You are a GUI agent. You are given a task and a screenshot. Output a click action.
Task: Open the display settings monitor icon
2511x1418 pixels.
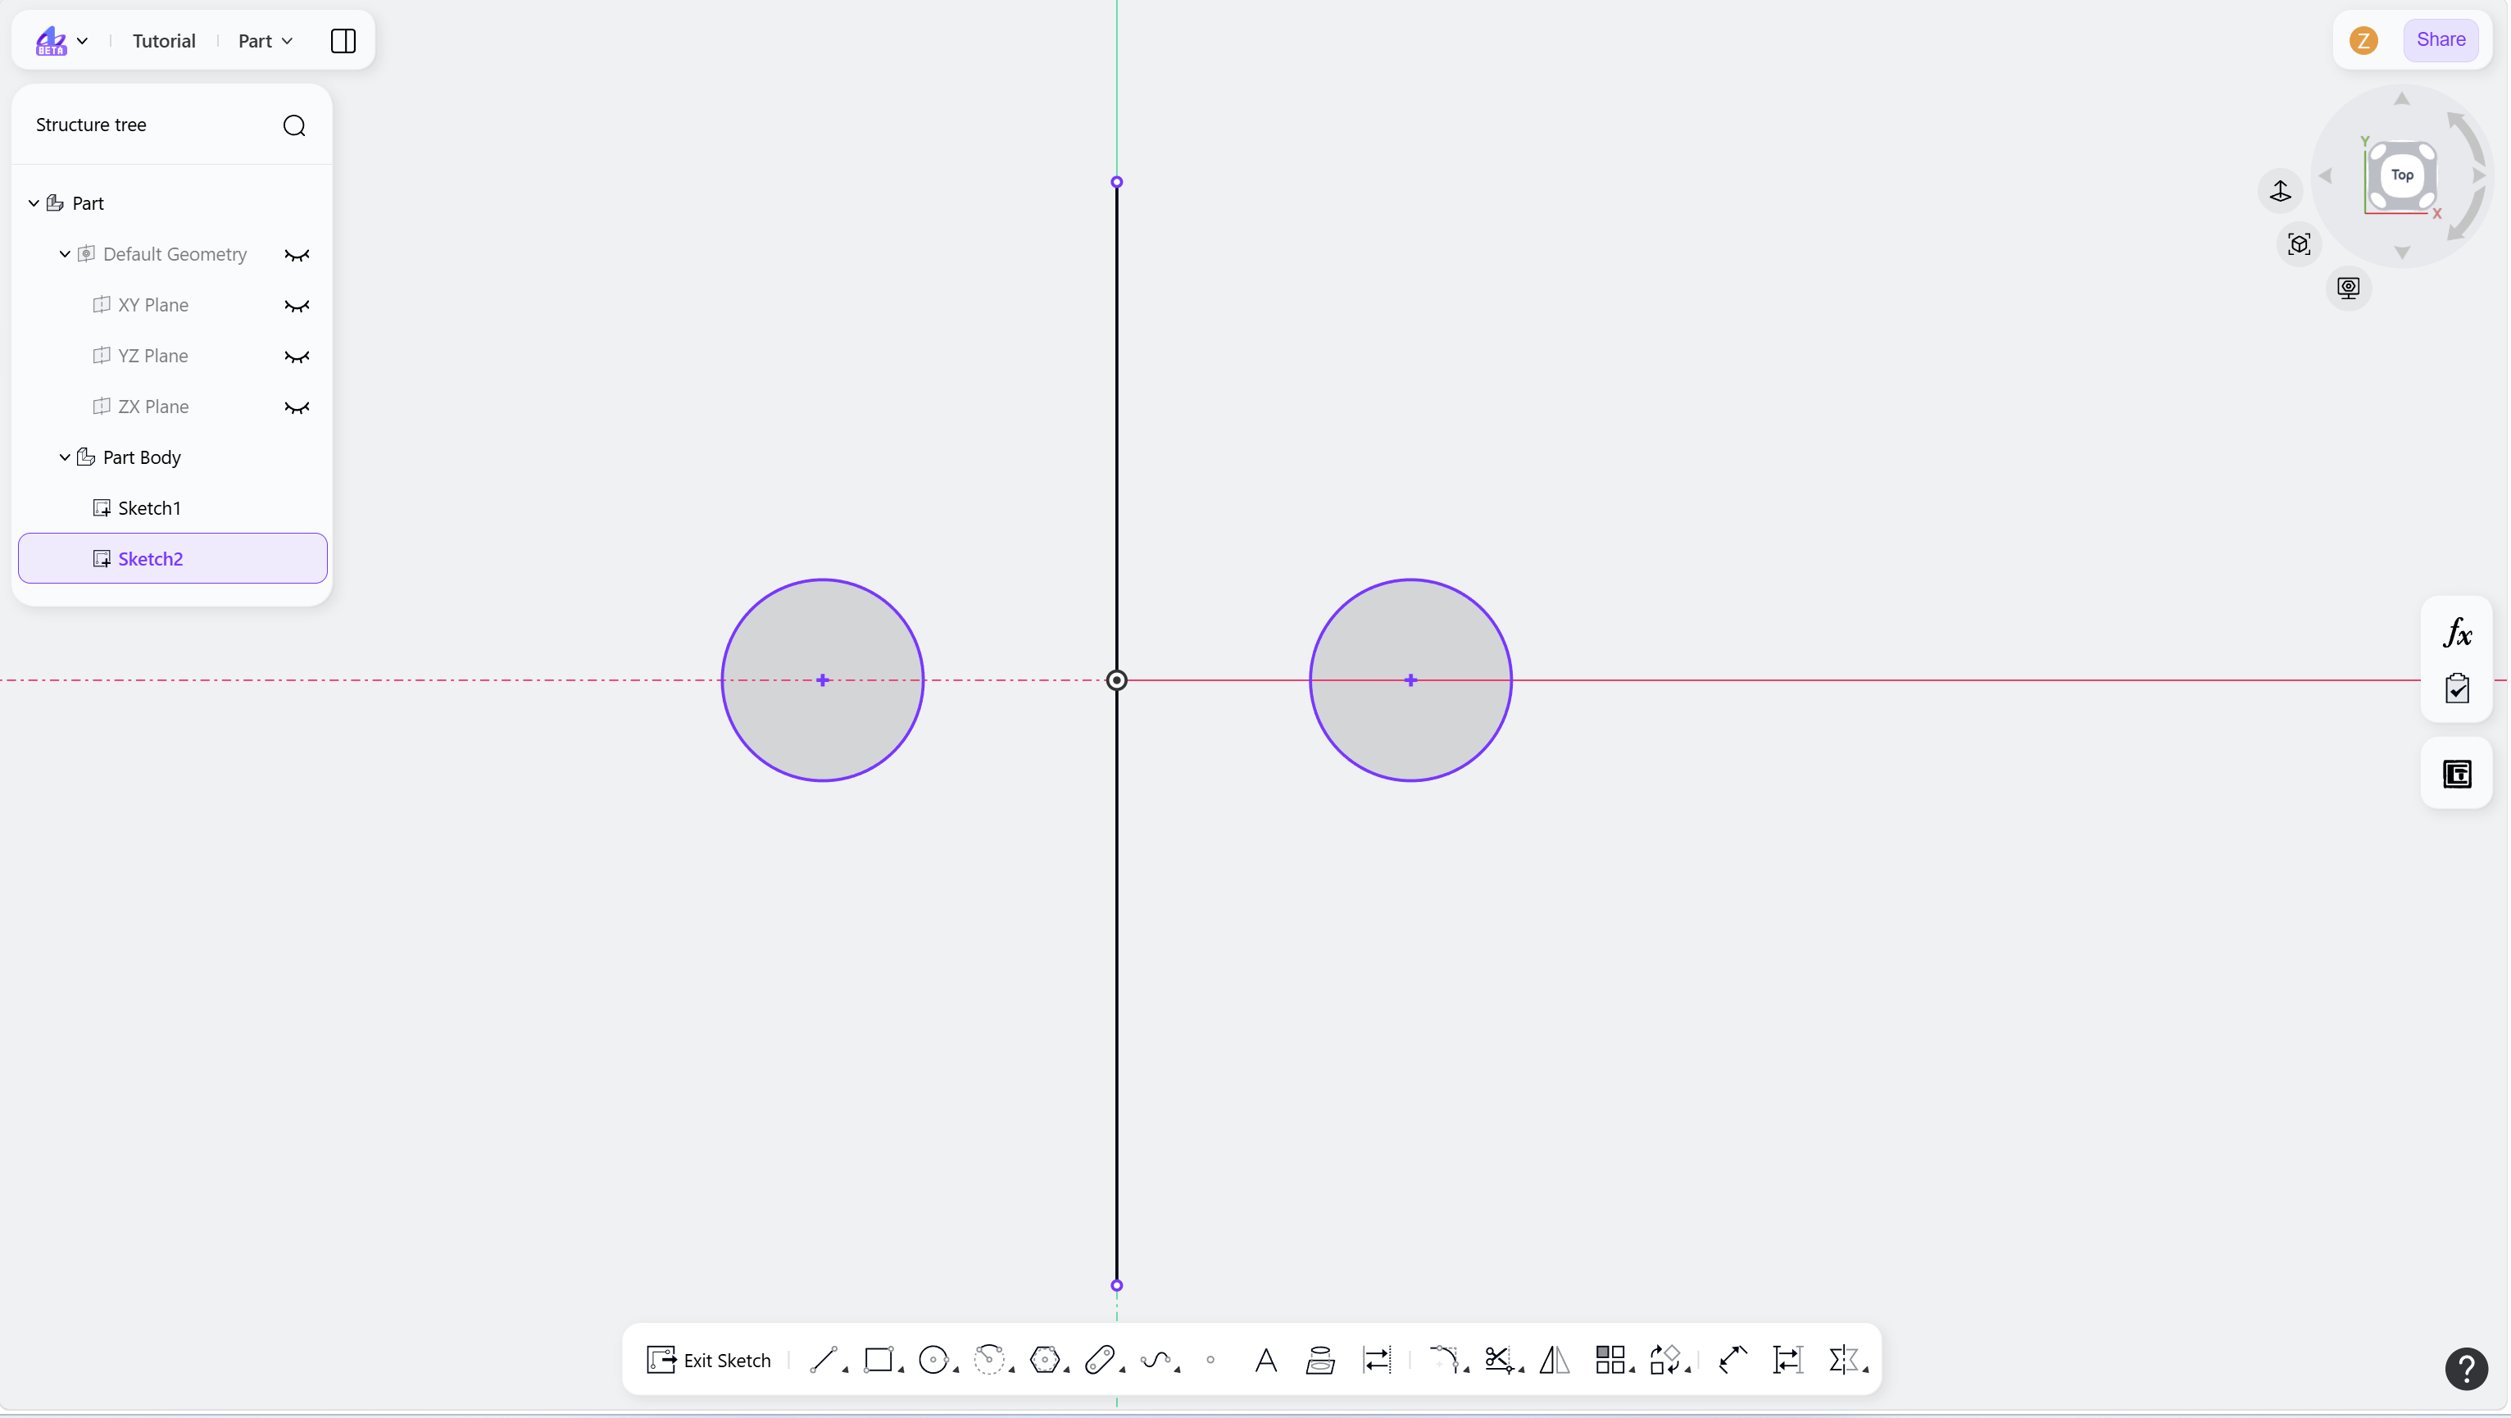click(2348, 288)
